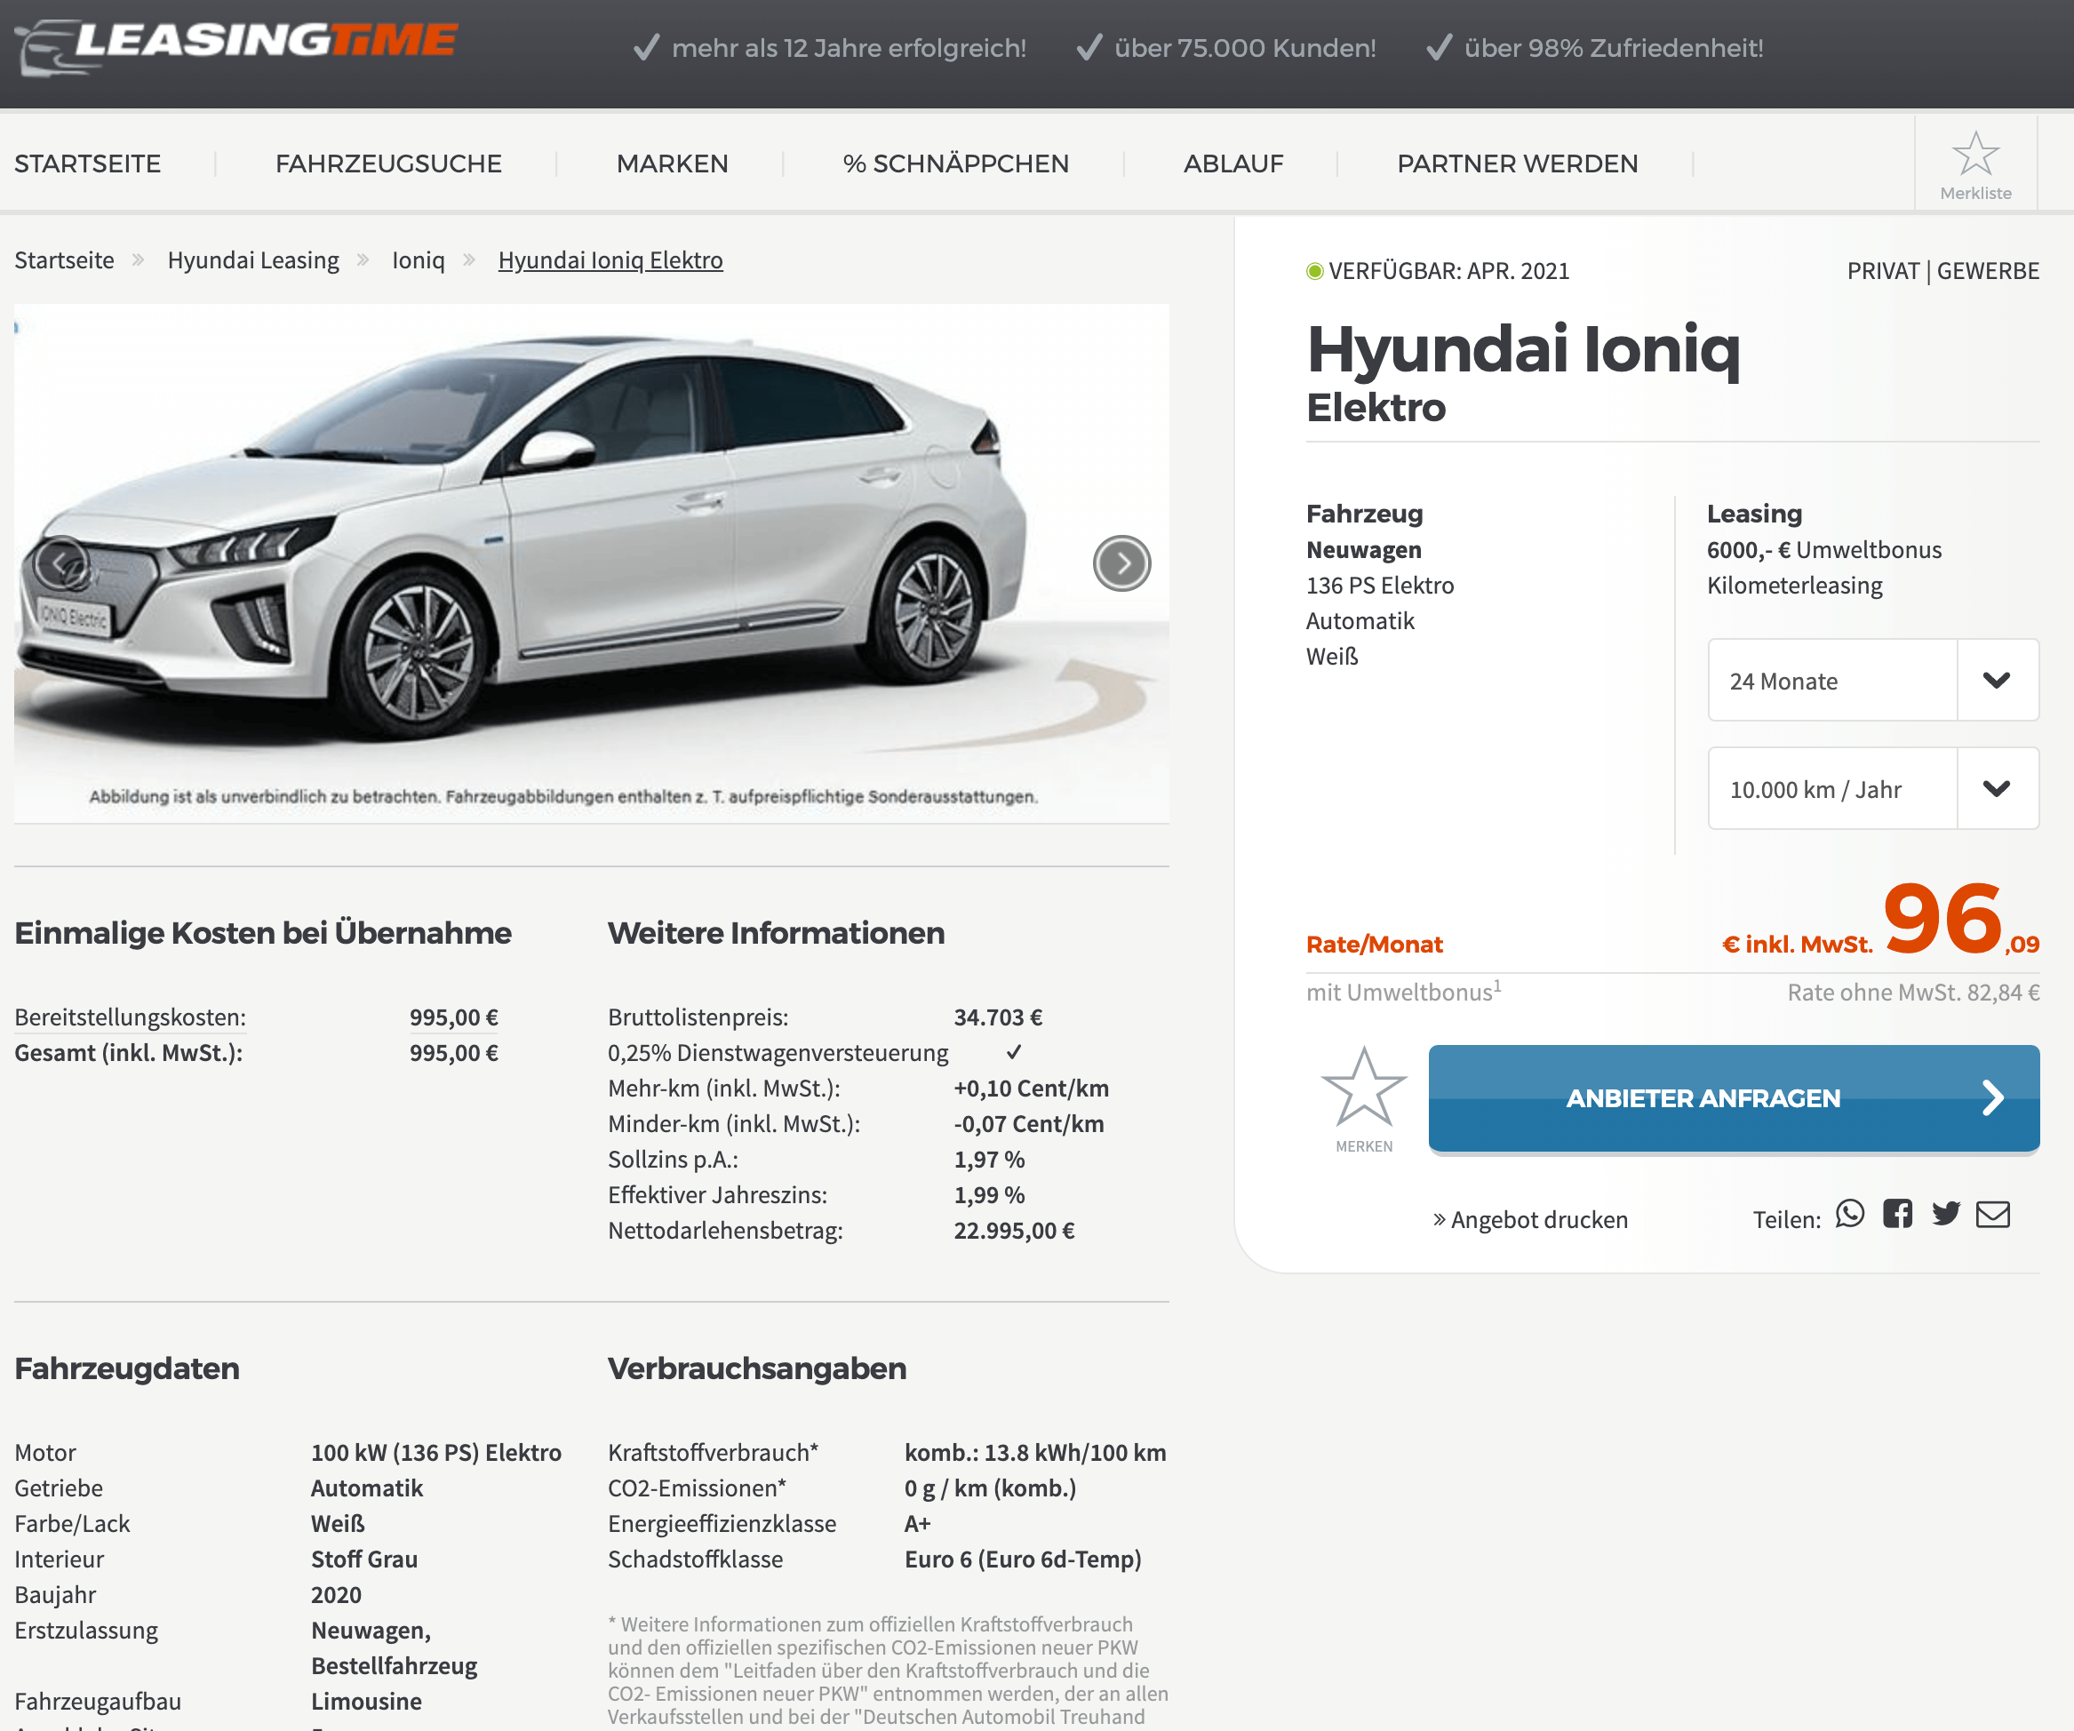The height and width of the screenshot is (1731, 2074).
Task: Click the 96,09 monthly rate price
Action: coord(1960,921)
